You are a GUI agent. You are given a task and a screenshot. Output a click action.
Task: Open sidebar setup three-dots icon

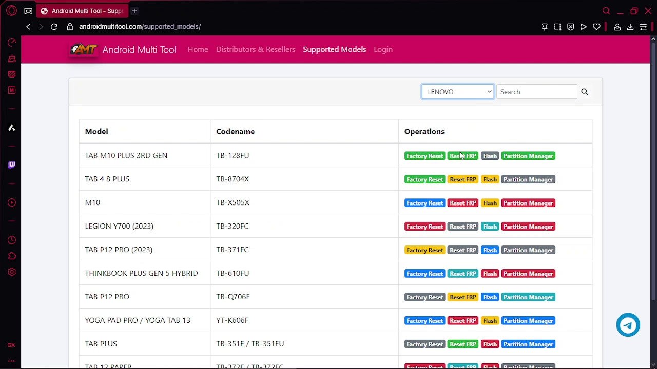click(x=11, y=361)
